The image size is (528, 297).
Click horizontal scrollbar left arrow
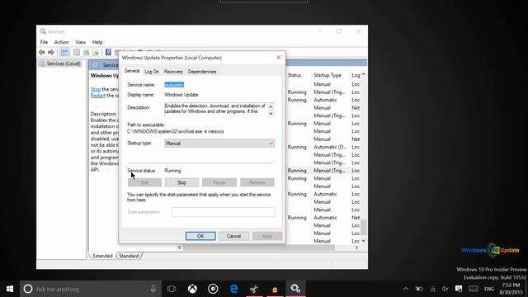(x=180, y=247)
